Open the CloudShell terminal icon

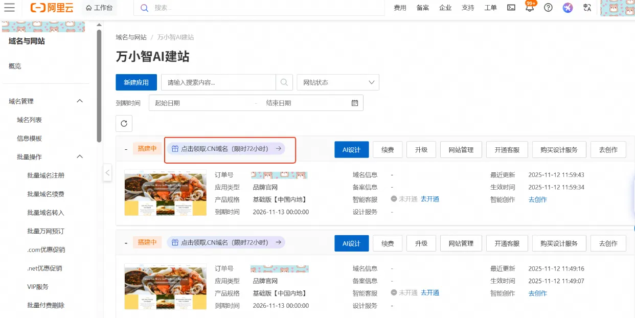point(511,7)
